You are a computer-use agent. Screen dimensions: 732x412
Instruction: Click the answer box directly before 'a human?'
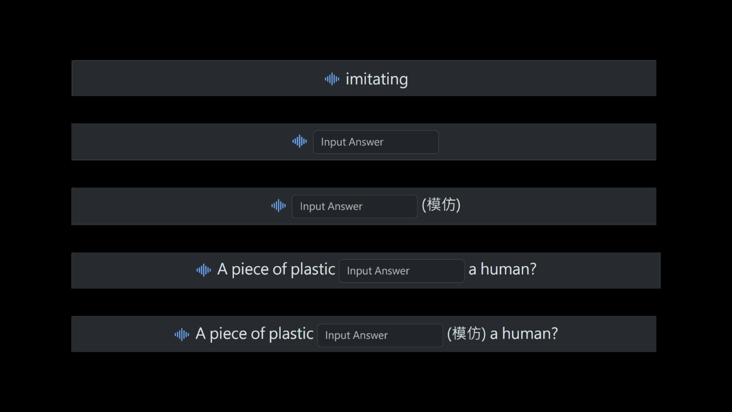(x=401, y=271)
